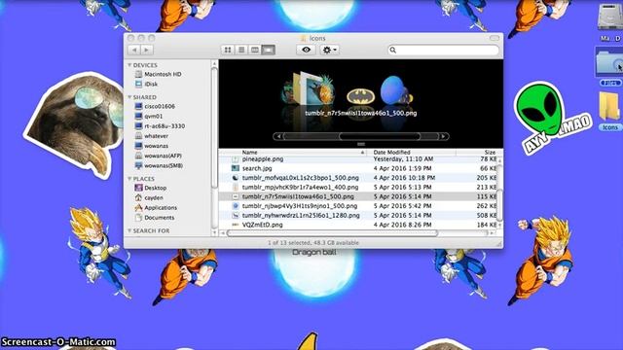Click the Finder search field
The width and height of the screenshot is (623, 350).
tap(443, 50)
